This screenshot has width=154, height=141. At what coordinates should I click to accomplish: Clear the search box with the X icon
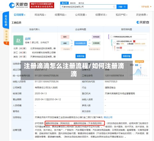(114, 7)
